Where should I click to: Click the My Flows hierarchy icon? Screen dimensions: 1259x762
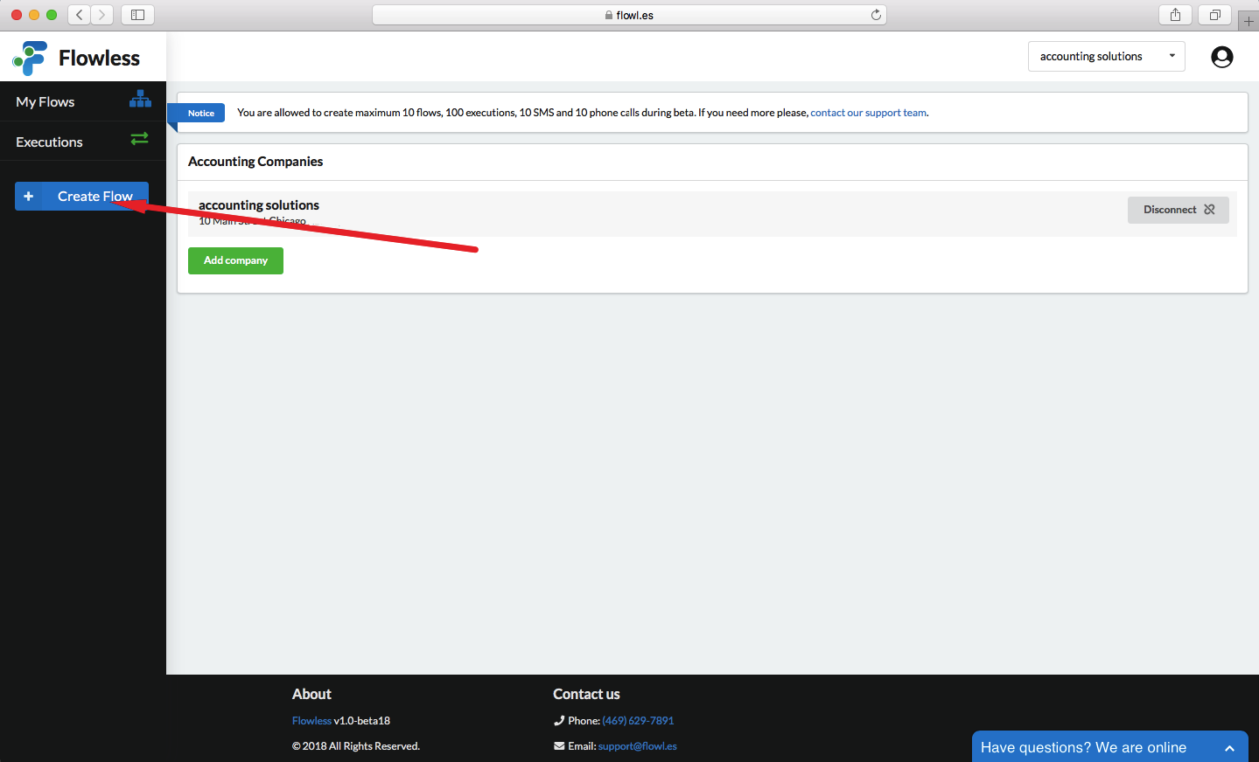[140, 99]
